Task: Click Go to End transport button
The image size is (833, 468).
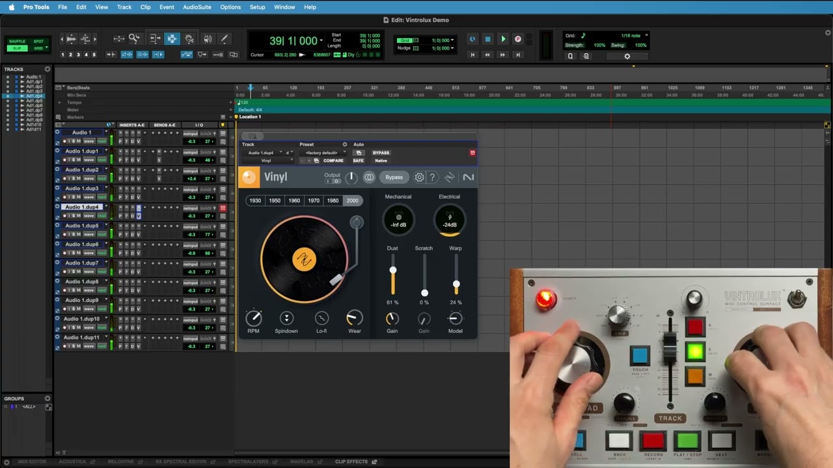Action: pyautogui.click(x=517, y=55)
